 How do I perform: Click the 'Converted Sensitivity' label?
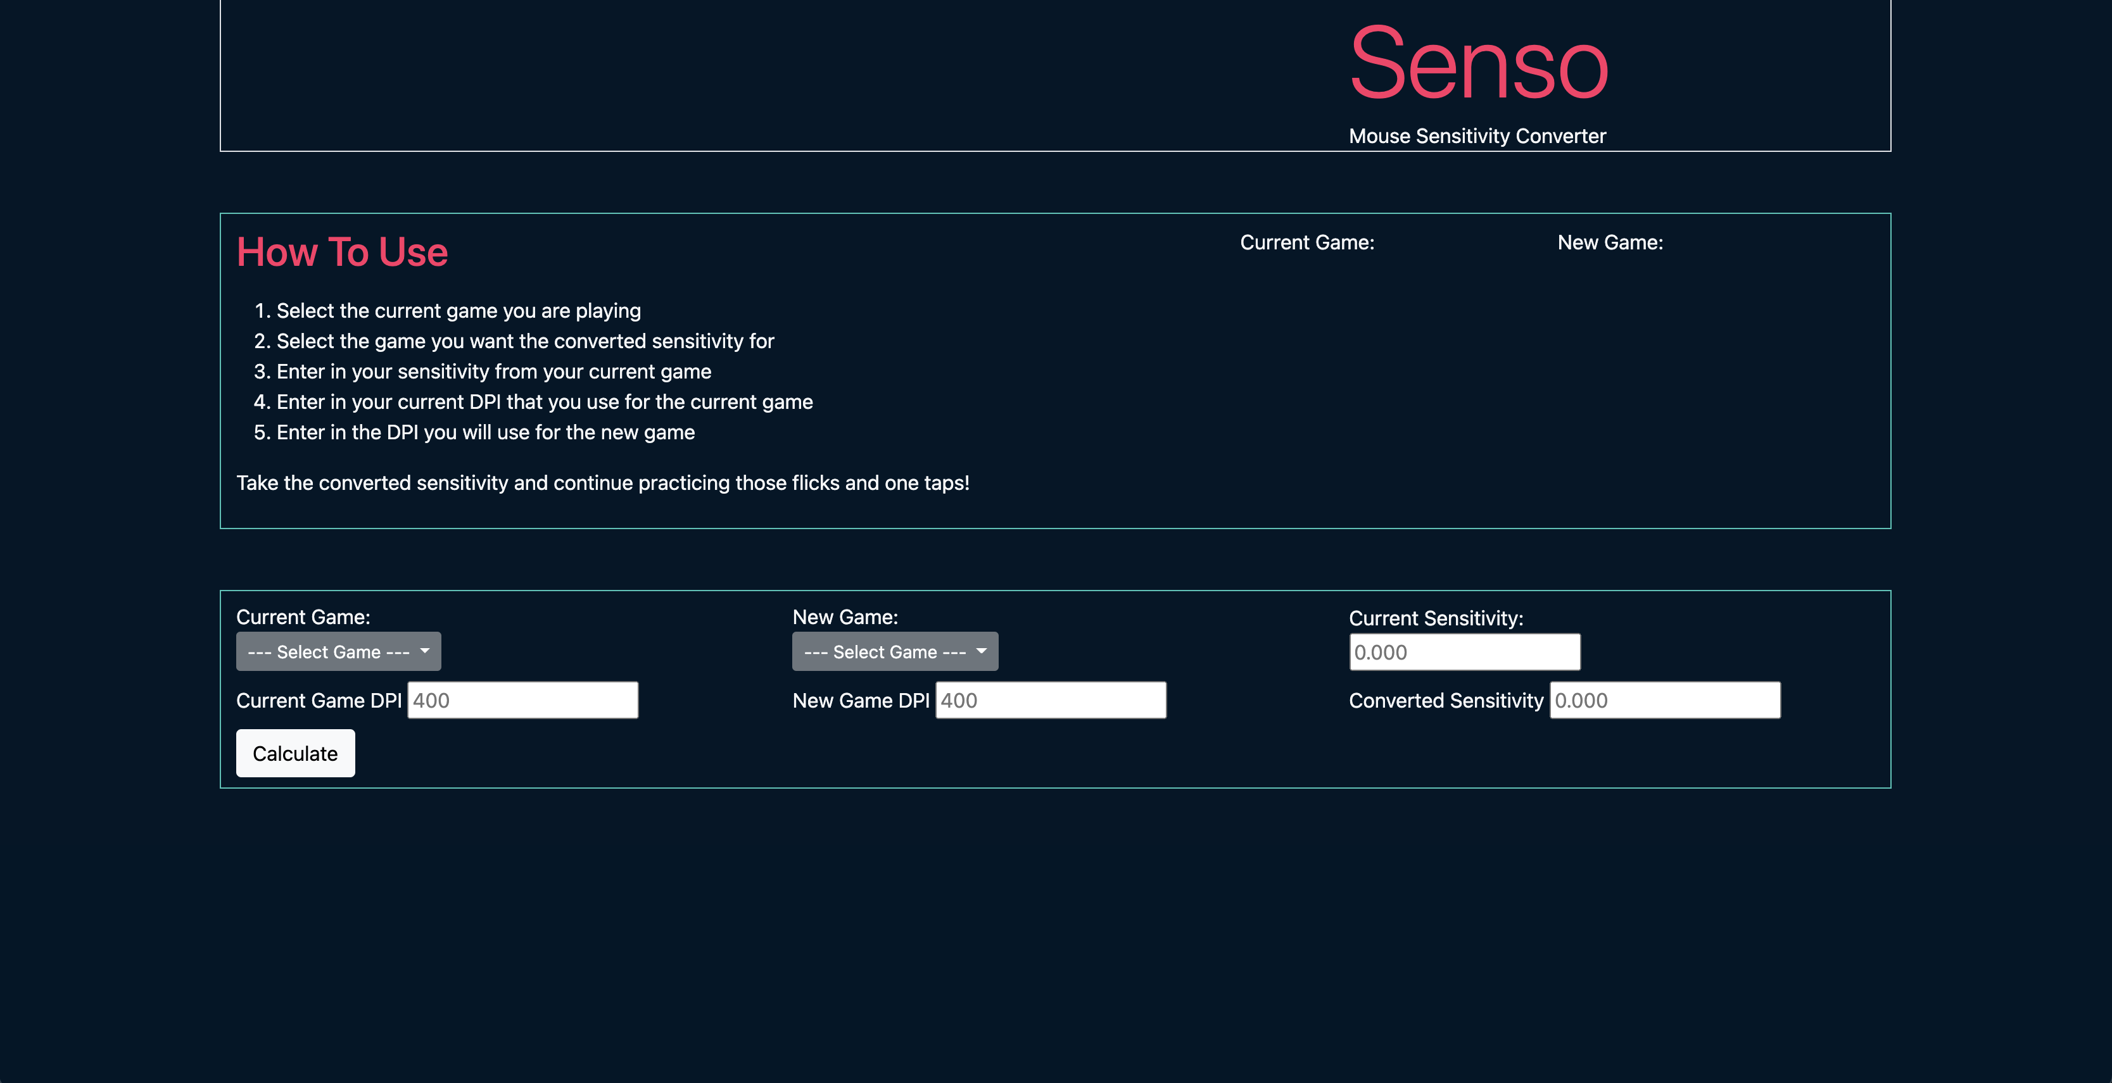(x=1446, y=701)
